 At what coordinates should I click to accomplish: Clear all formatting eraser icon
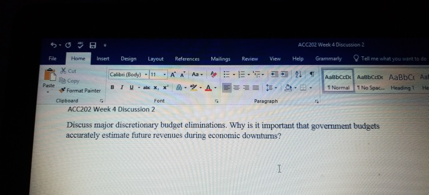pos(214,74)
